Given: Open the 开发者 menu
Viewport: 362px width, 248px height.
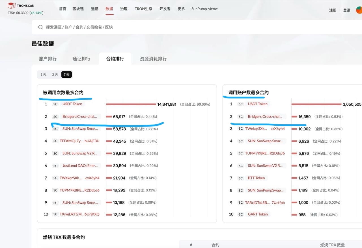Looking at the screenshot, I should (x=165, y=9).
